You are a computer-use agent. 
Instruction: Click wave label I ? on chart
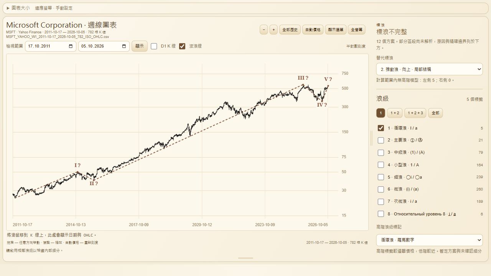coord(77,165)
